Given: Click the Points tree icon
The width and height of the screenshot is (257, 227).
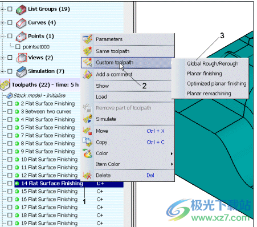Looking at the screenshot, I should click(x=21, y=37).
